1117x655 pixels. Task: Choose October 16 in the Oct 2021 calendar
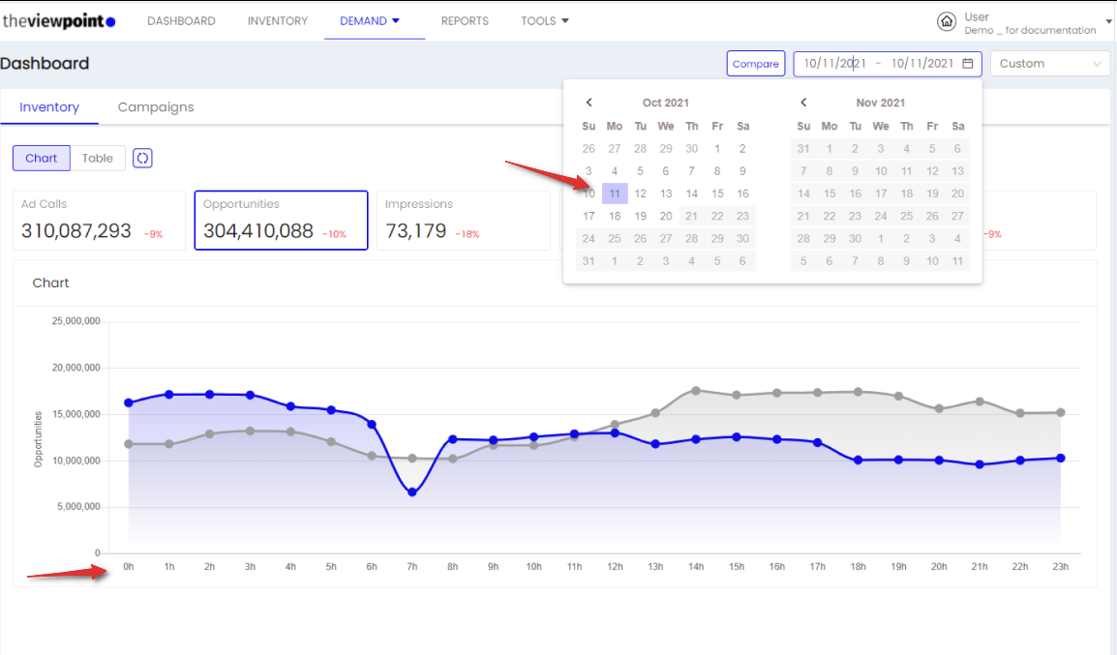point(743,194)
